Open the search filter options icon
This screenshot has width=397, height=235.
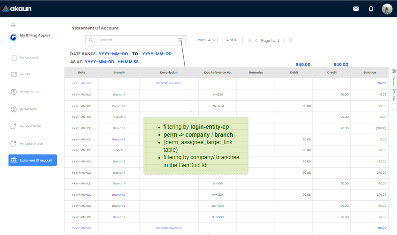click(180, 40)
